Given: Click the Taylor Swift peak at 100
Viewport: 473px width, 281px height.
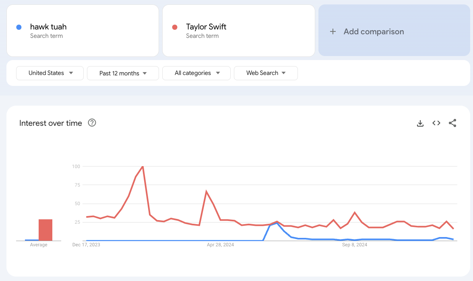Looking at the screenshot, I should point(143,167).
